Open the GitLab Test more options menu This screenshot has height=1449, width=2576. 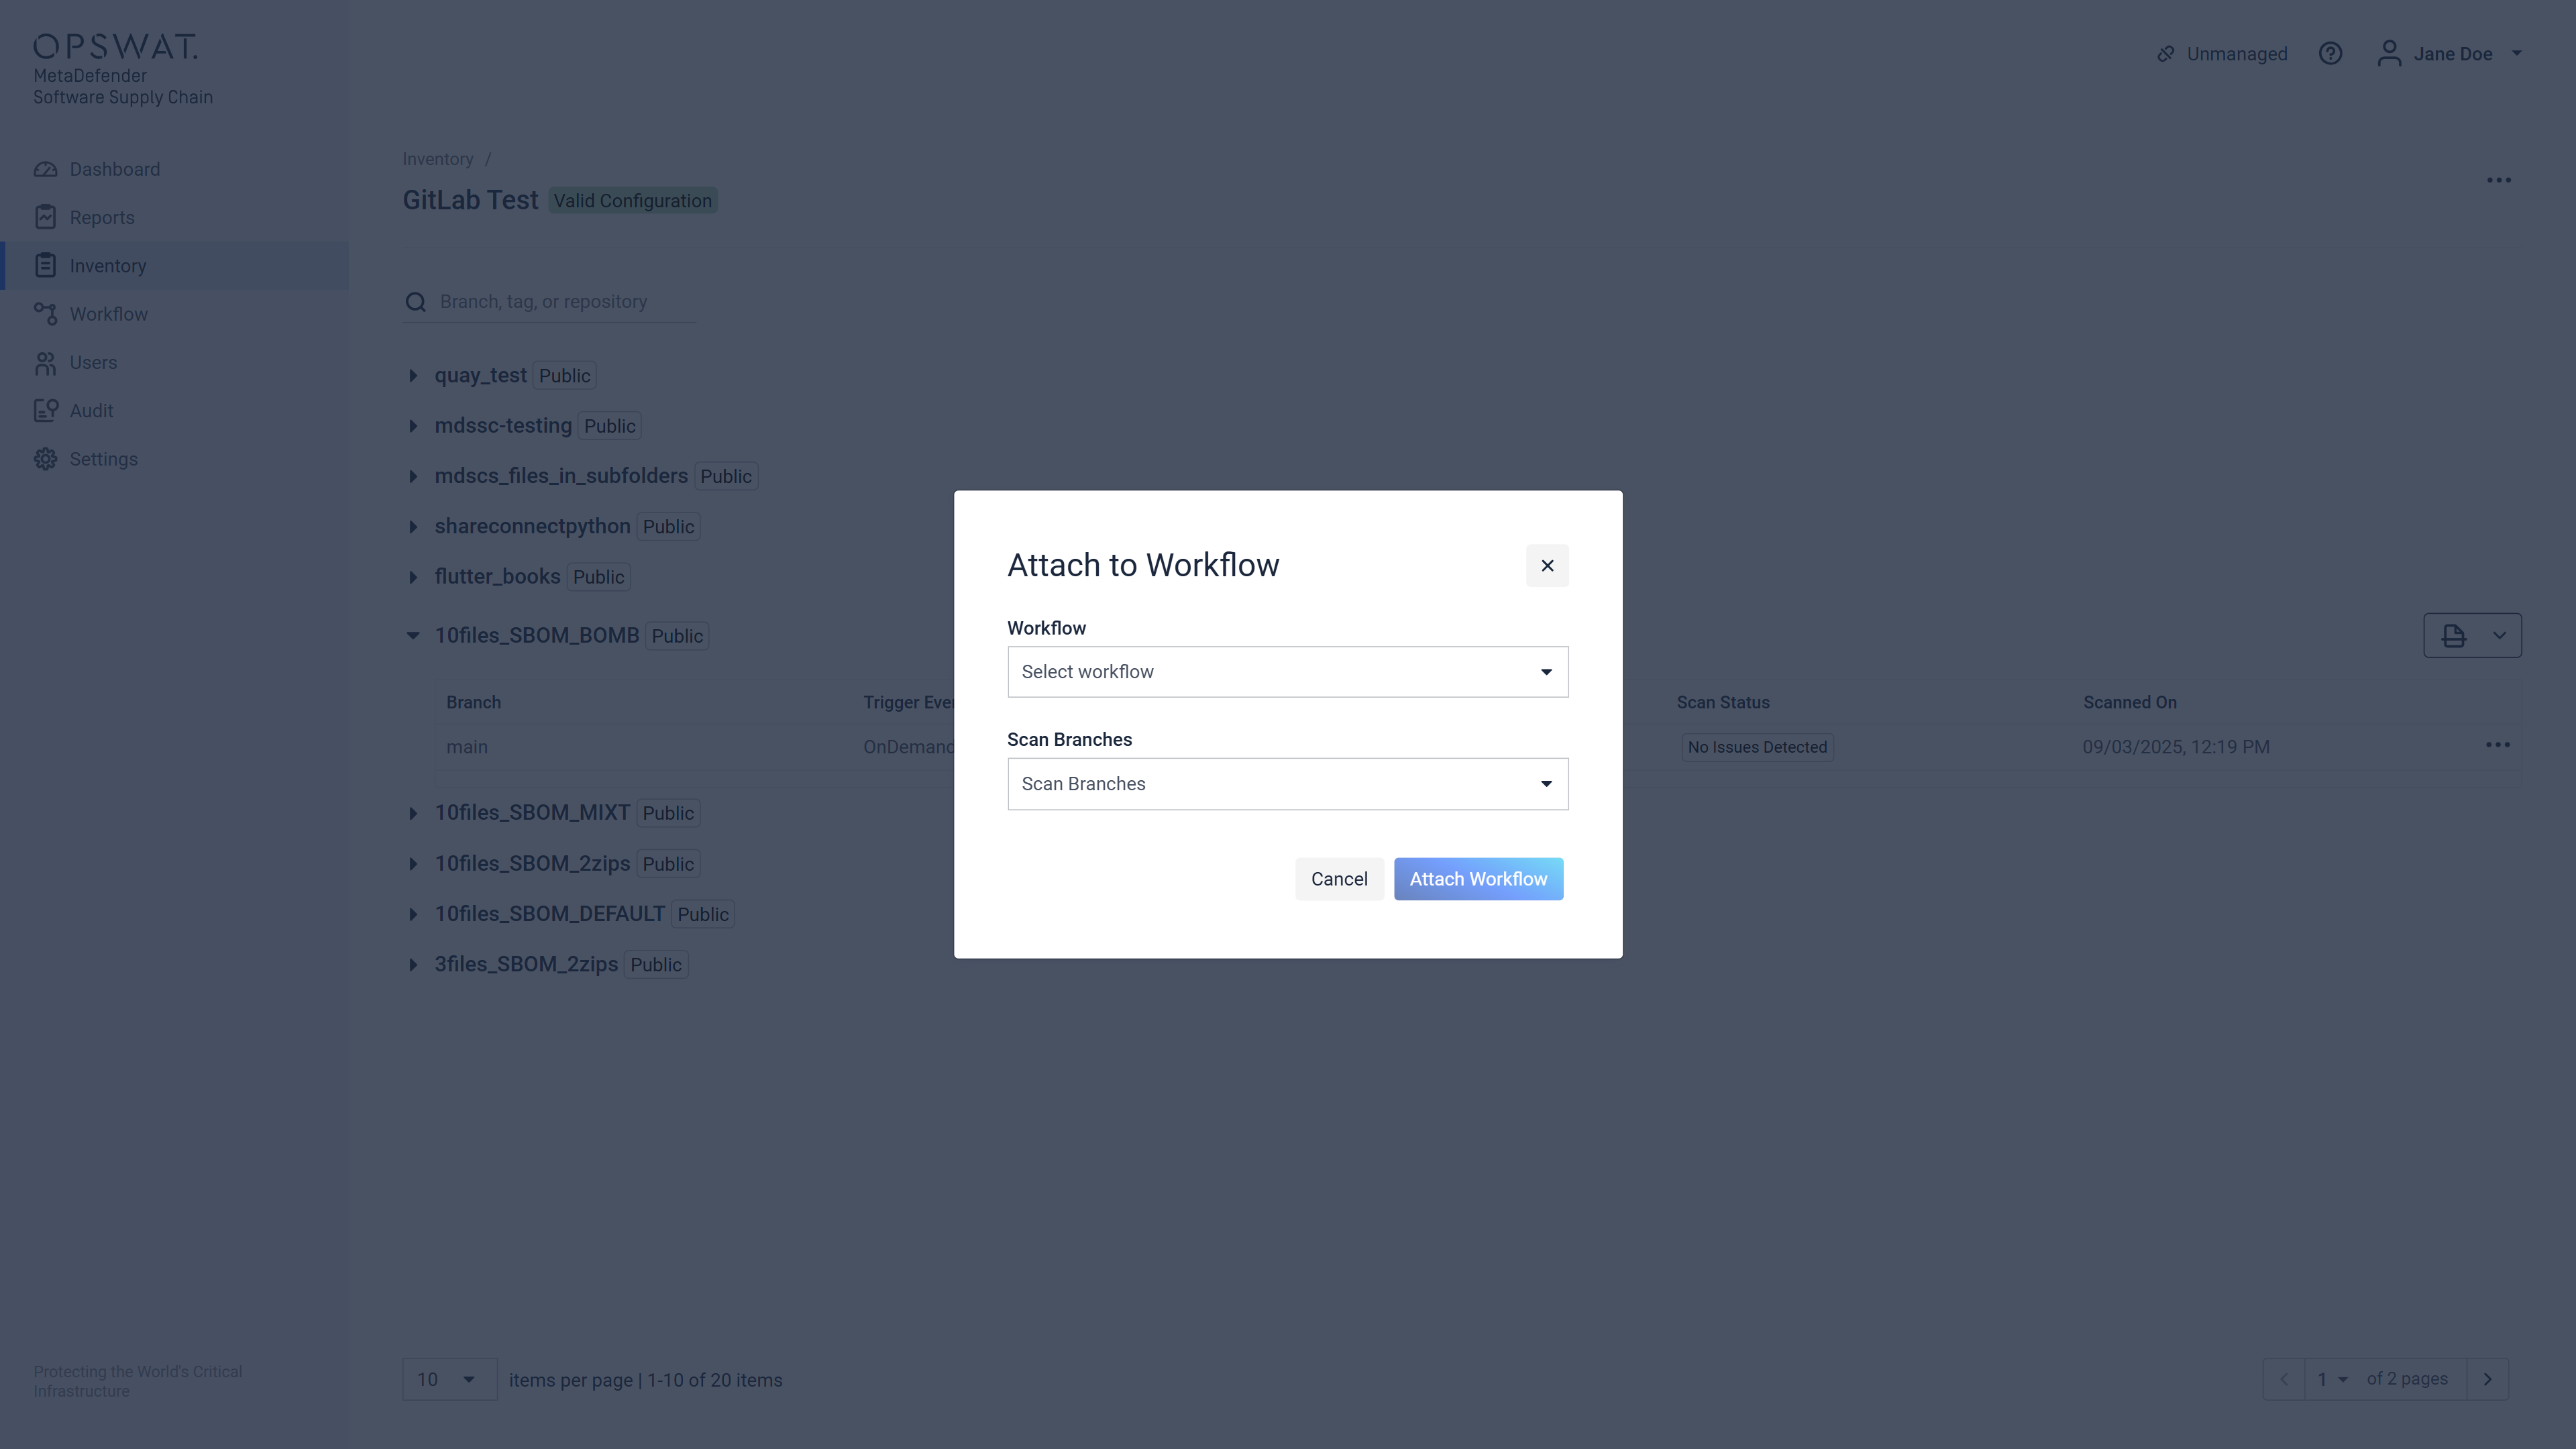2498,180
